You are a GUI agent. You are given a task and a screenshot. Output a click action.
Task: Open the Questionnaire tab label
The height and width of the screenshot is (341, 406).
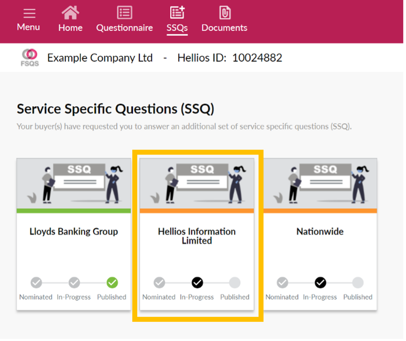[124, 28]
